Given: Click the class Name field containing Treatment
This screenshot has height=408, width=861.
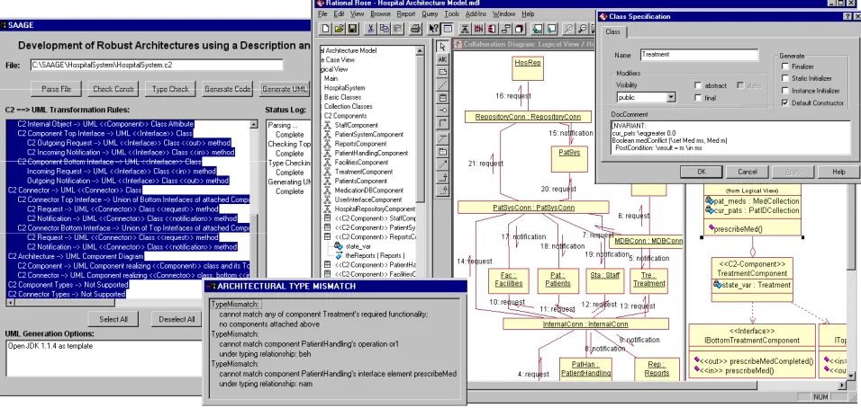Looking at the screenshot, I should point(699,55).
